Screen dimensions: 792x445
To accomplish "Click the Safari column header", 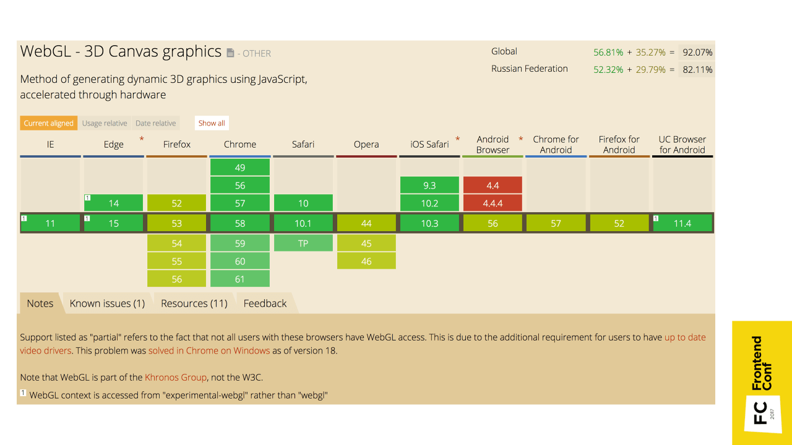I will click(x=303, y=144).
